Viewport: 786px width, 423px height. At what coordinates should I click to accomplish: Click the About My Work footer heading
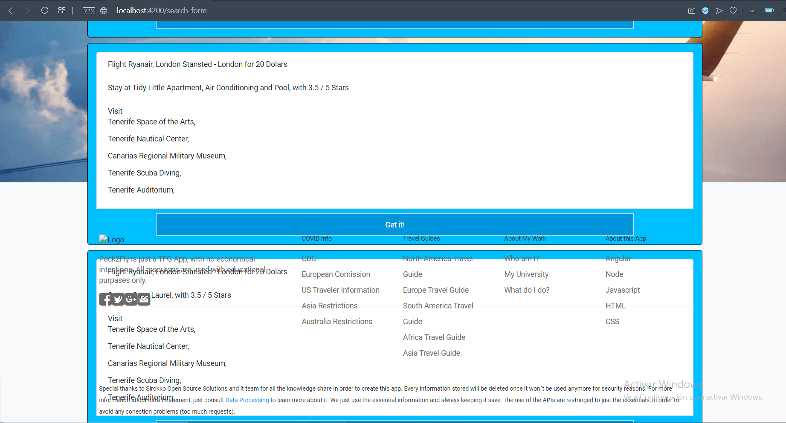(x=525, y=239)
